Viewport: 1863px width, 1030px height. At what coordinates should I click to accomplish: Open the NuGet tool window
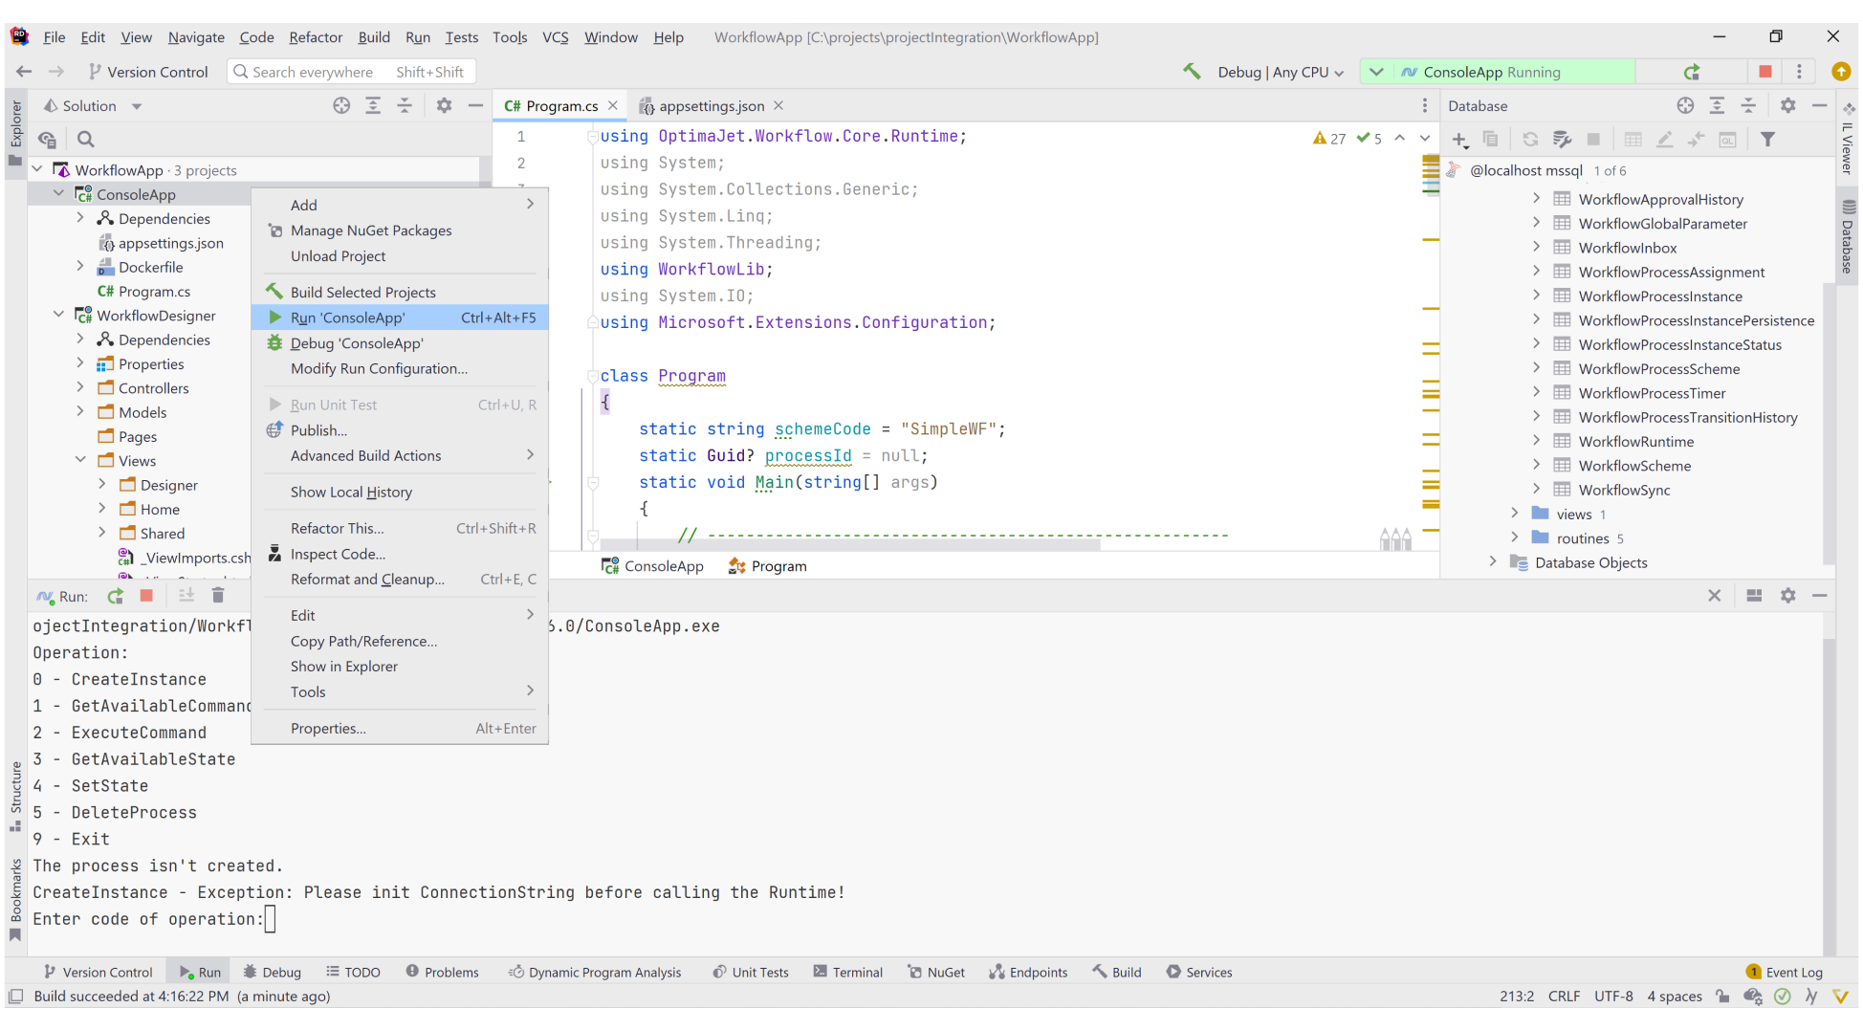point(935,972)
